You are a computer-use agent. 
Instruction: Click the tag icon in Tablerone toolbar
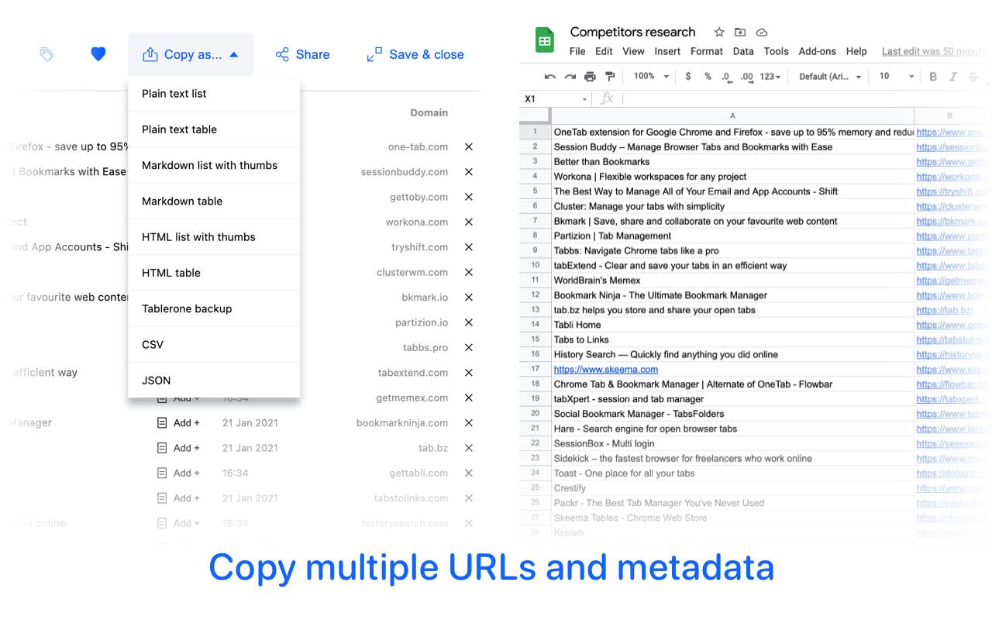[x=46, y=54]
